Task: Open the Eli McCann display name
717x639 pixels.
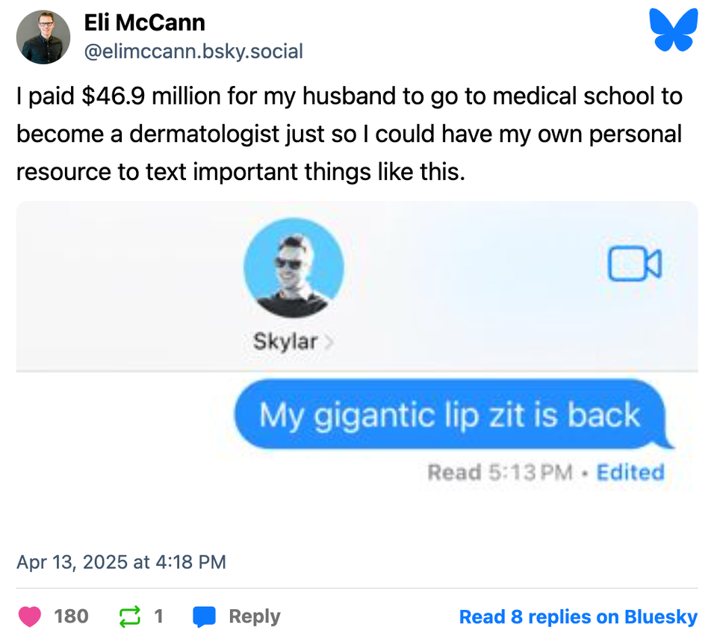Action: 144,23
